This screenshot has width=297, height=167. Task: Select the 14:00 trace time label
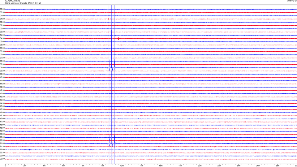point(2,100)
